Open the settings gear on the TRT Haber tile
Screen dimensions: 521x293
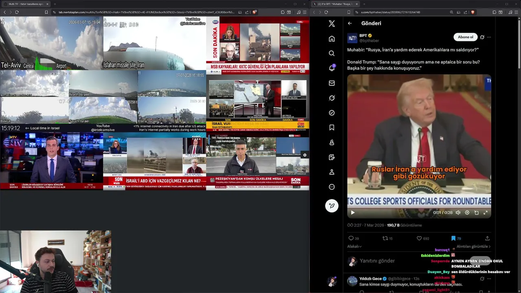(304, 155)
